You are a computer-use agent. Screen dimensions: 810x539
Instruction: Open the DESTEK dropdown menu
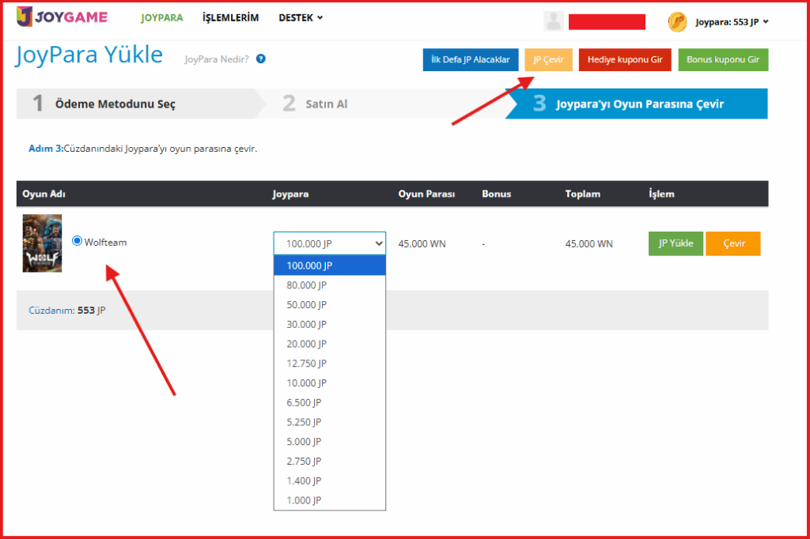pos(301,17)
